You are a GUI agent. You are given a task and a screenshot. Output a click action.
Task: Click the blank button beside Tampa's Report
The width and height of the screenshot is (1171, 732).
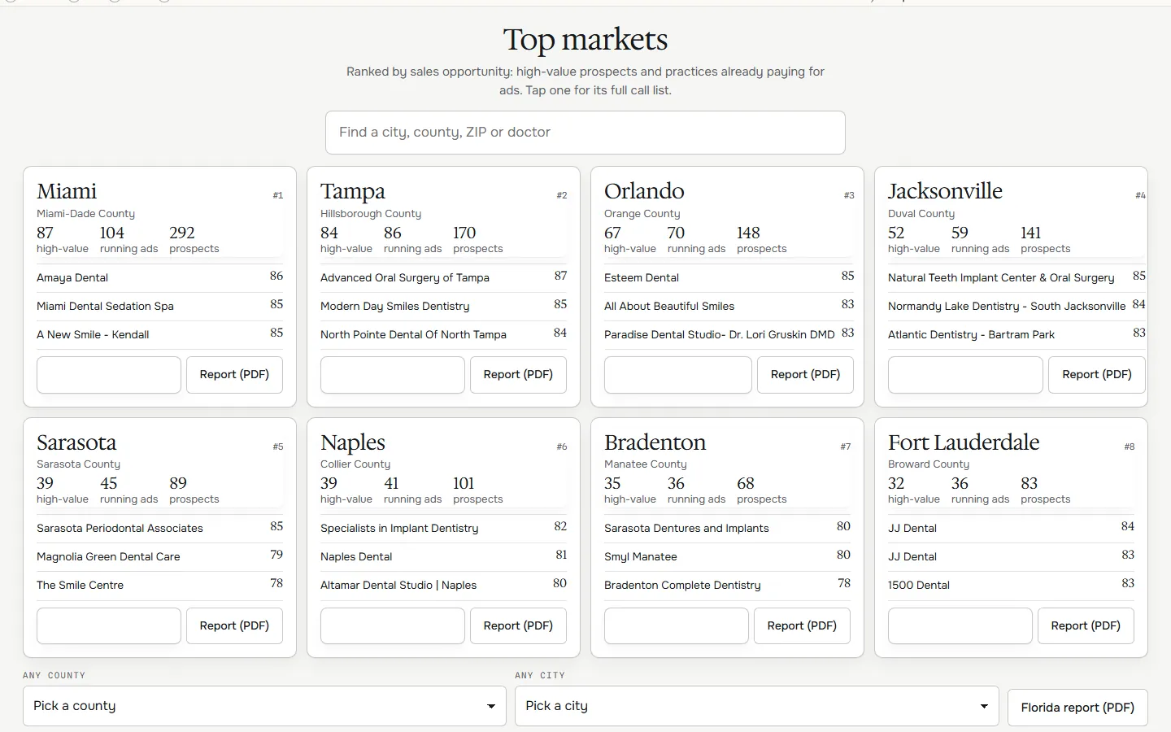[393, 375]
